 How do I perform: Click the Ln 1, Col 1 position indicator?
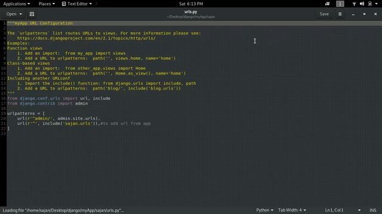pyautogui.click(x=334, y=210)
